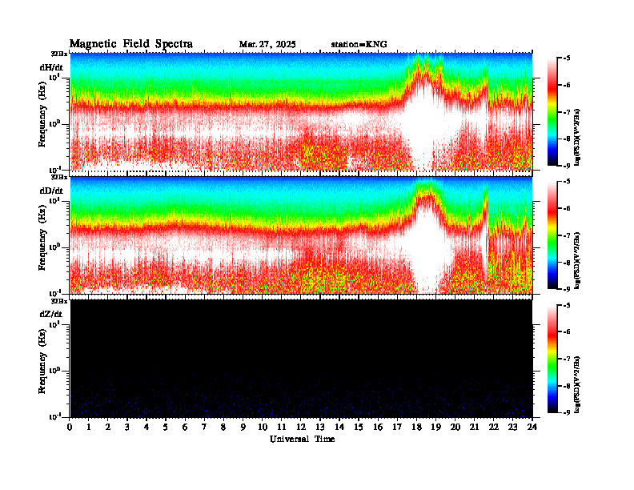
Task: Click the hour 21 tick label
Action: [x=474, y=427]
